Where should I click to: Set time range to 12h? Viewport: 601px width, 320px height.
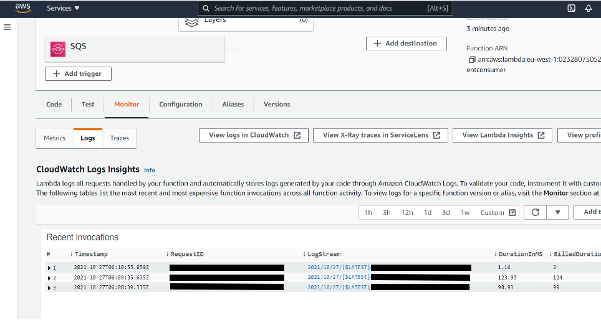point(407,212)
